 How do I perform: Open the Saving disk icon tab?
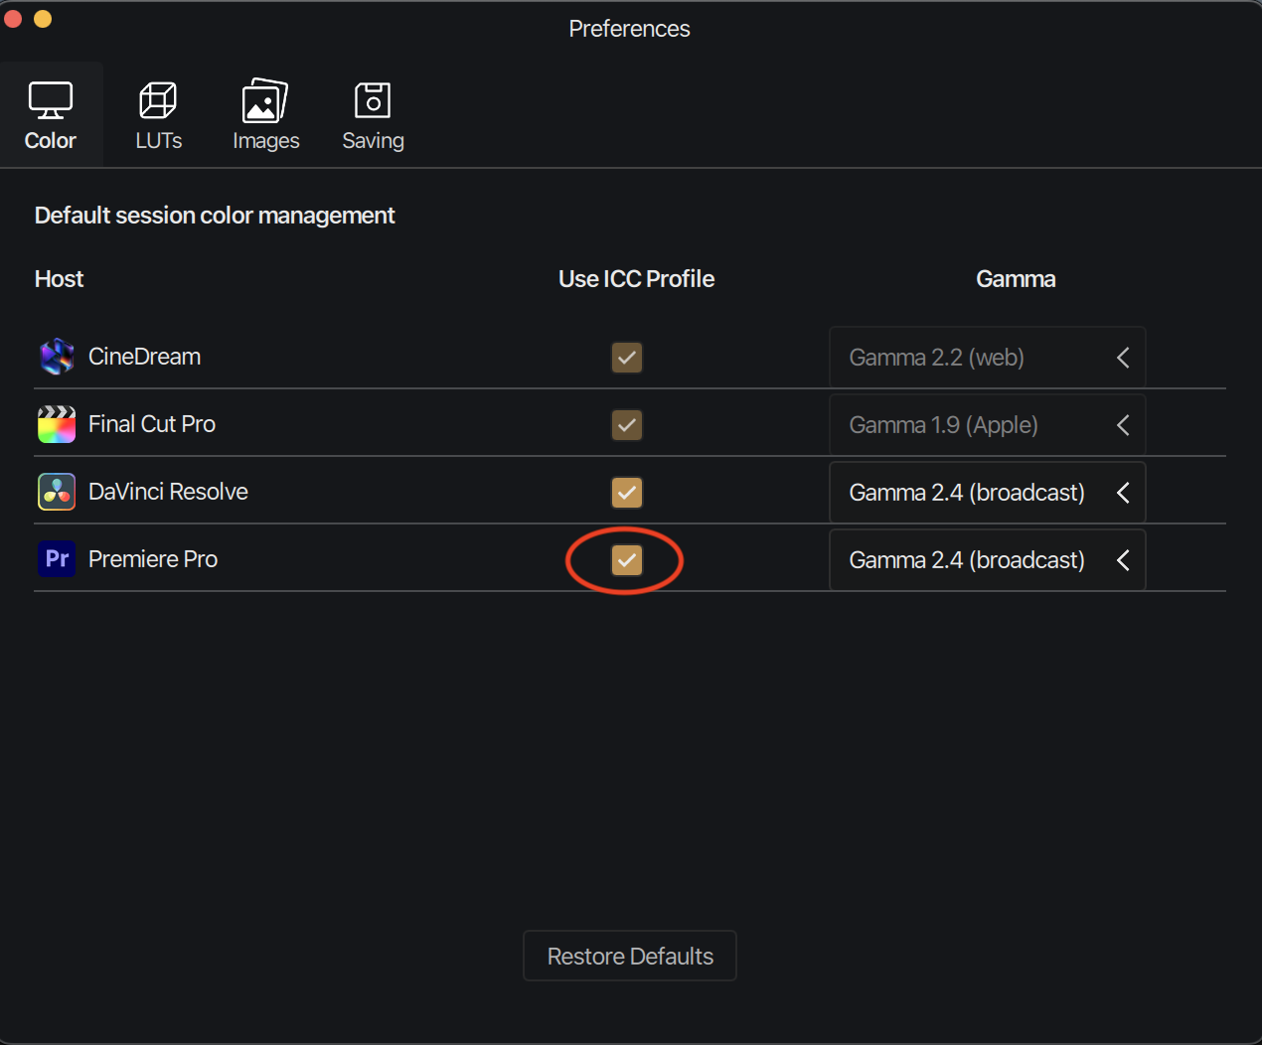click(373, 101)
